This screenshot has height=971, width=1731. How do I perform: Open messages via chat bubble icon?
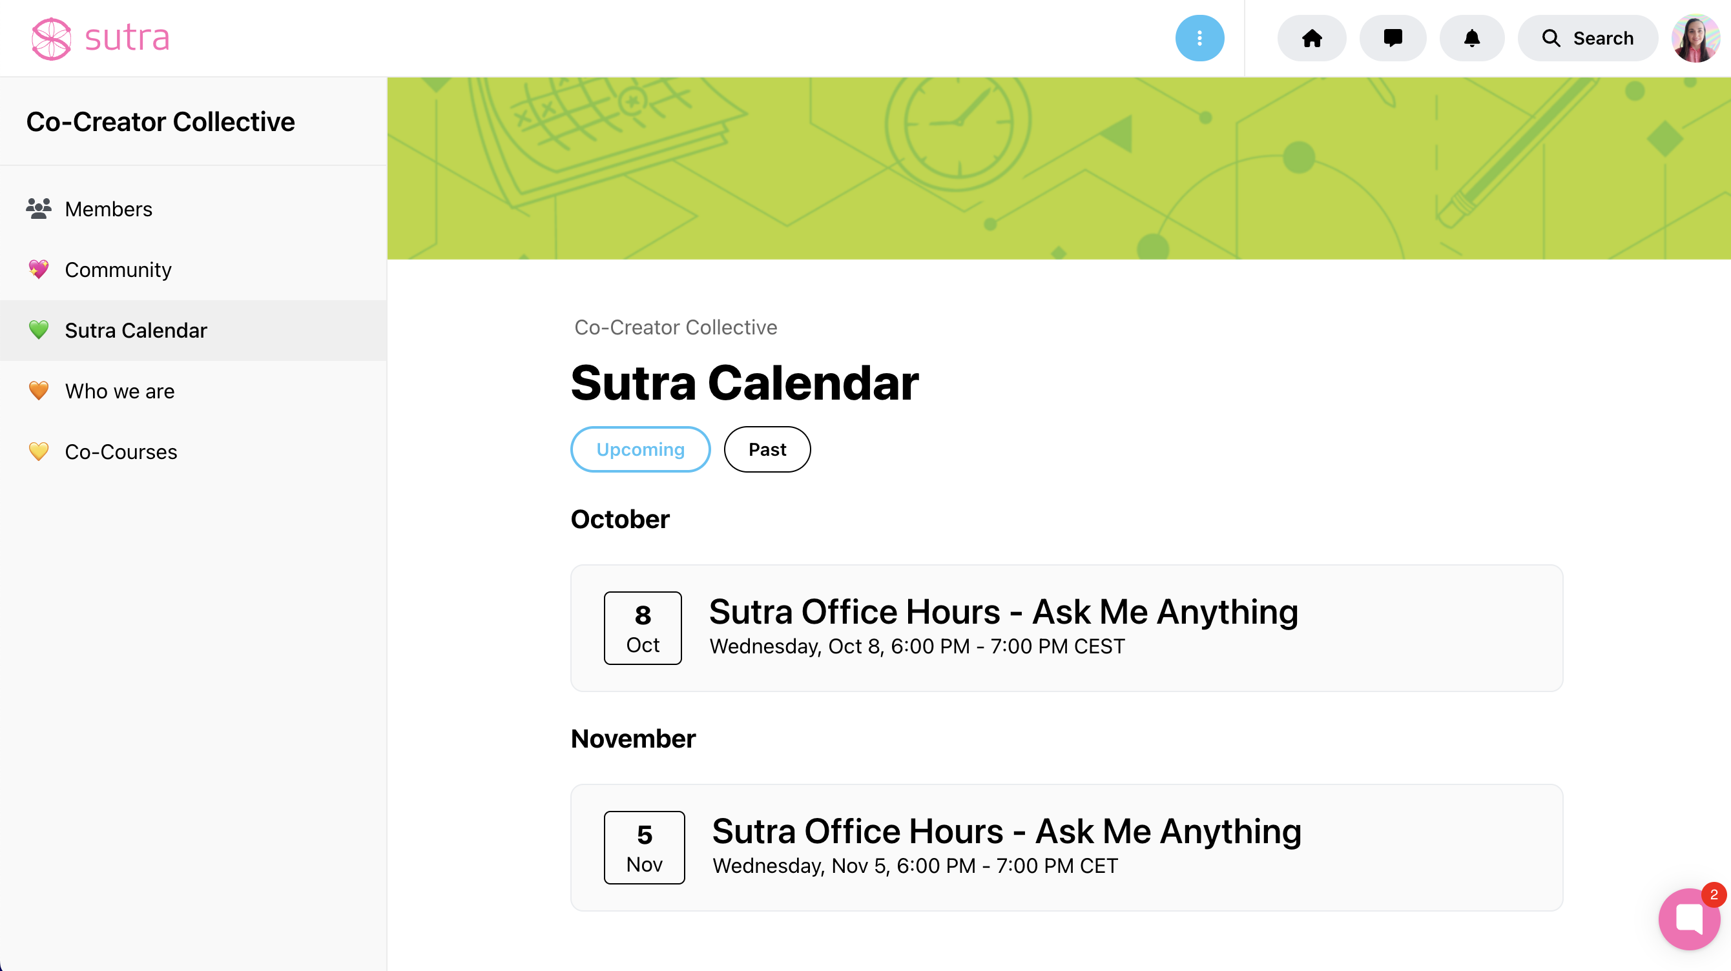coord(1393,38)
